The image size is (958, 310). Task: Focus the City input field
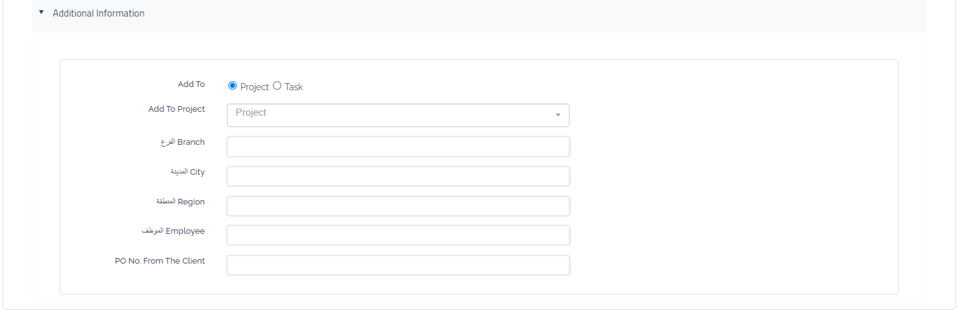[398, 177]
